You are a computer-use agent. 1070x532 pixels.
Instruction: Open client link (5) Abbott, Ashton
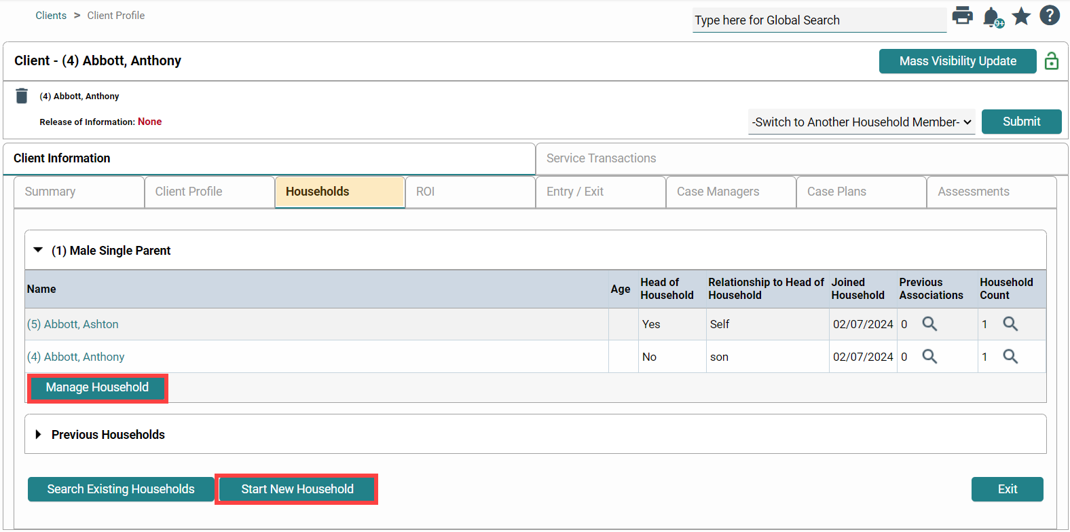73,324
